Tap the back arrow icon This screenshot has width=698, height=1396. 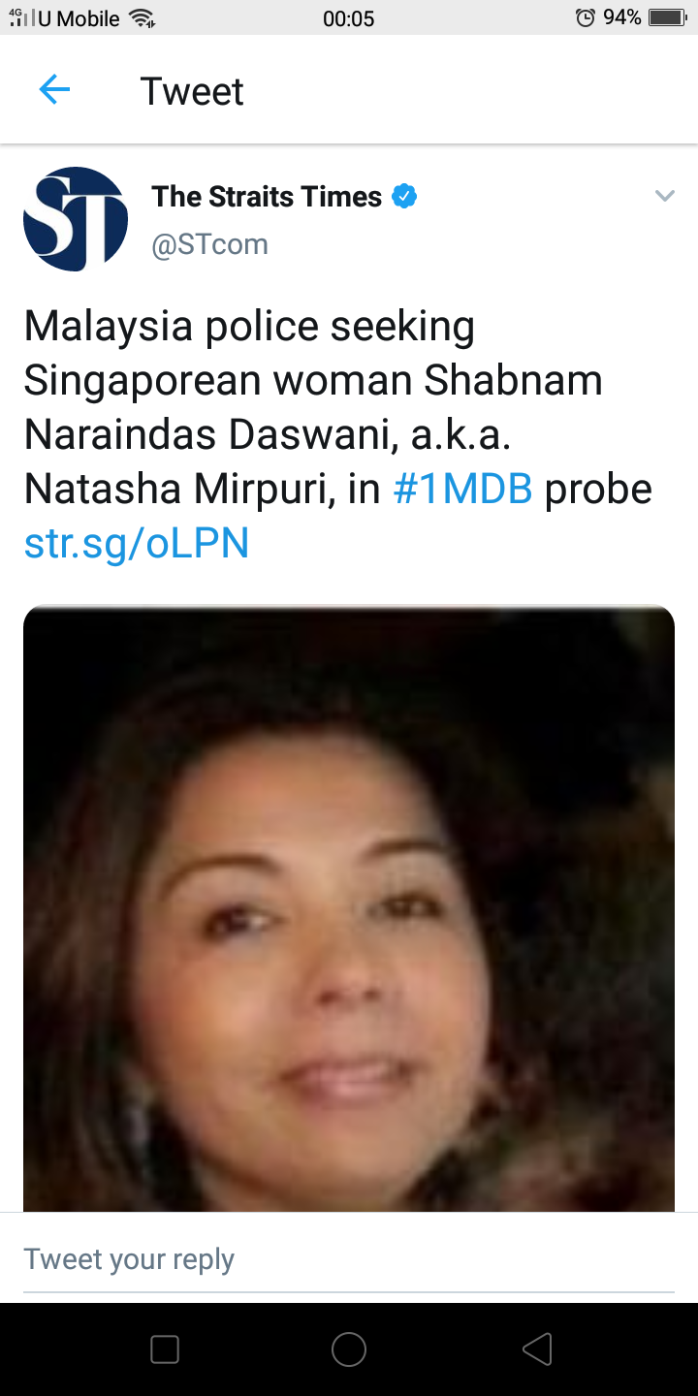pyautogui.click(x=54, y=91)
